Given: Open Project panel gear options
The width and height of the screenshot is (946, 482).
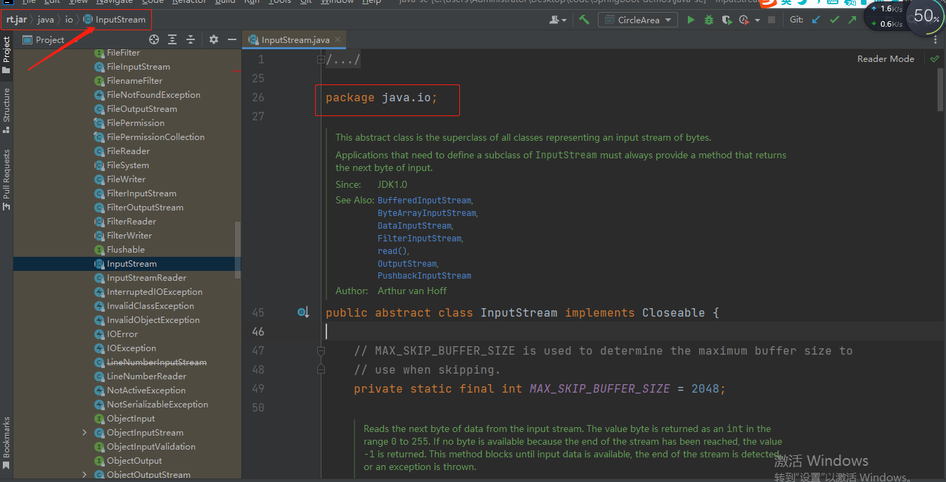Looking at the screenshot, I should point(214,40).
